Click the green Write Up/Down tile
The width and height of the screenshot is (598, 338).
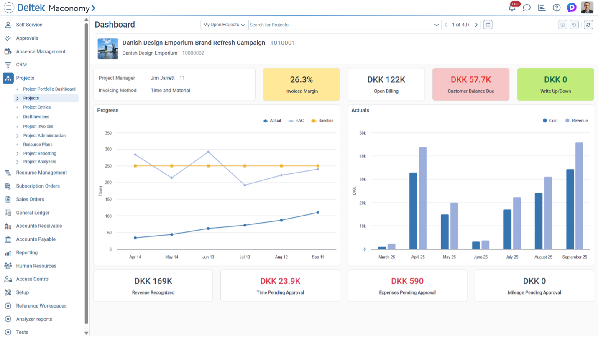tap(555, 84)
